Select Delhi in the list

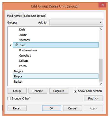tap(22, 30)
